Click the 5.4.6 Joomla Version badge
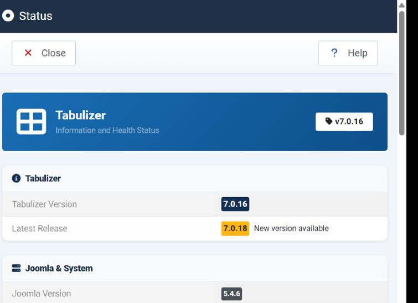The height and width of the screenshot is (303, 418). tap(231, 294)
